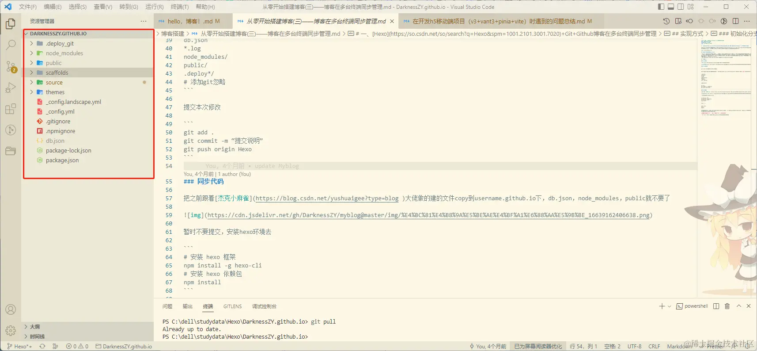The image size is (757, 351).
Task: Close the 从零开始搭建博客(三) editor tab
Action: (x=392, y=21)
